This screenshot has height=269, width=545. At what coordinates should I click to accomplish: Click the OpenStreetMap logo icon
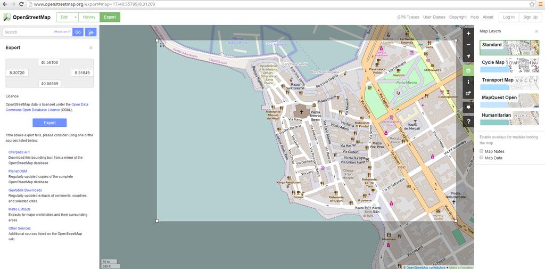(x=7, y=17)
